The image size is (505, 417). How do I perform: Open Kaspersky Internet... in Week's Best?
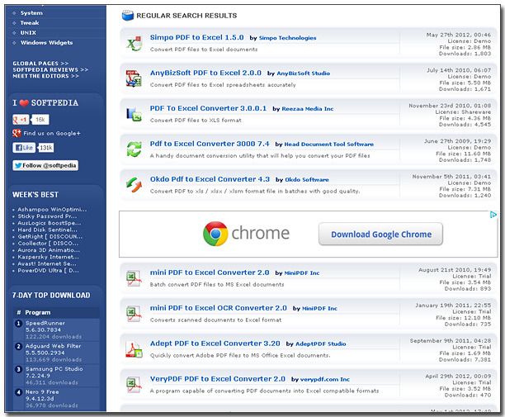(48, 257)
